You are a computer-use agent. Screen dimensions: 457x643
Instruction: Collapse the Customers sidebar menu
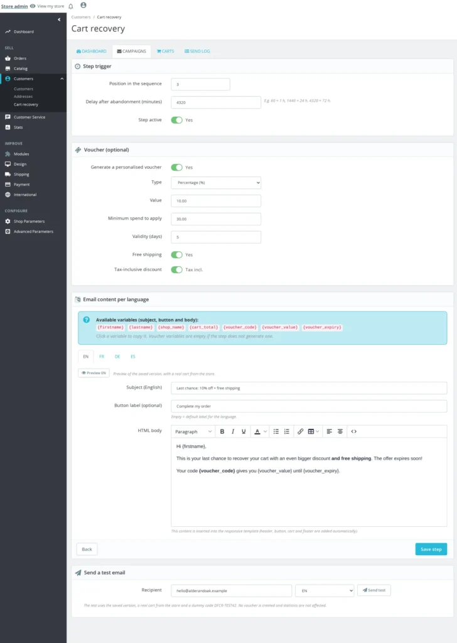pyautogui.click(x=62, y=78)
